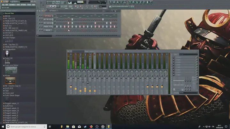The width and height of the screenshot is (230, 129).
Task: Open the CHANNELS menu
Action: pos(12,5)
